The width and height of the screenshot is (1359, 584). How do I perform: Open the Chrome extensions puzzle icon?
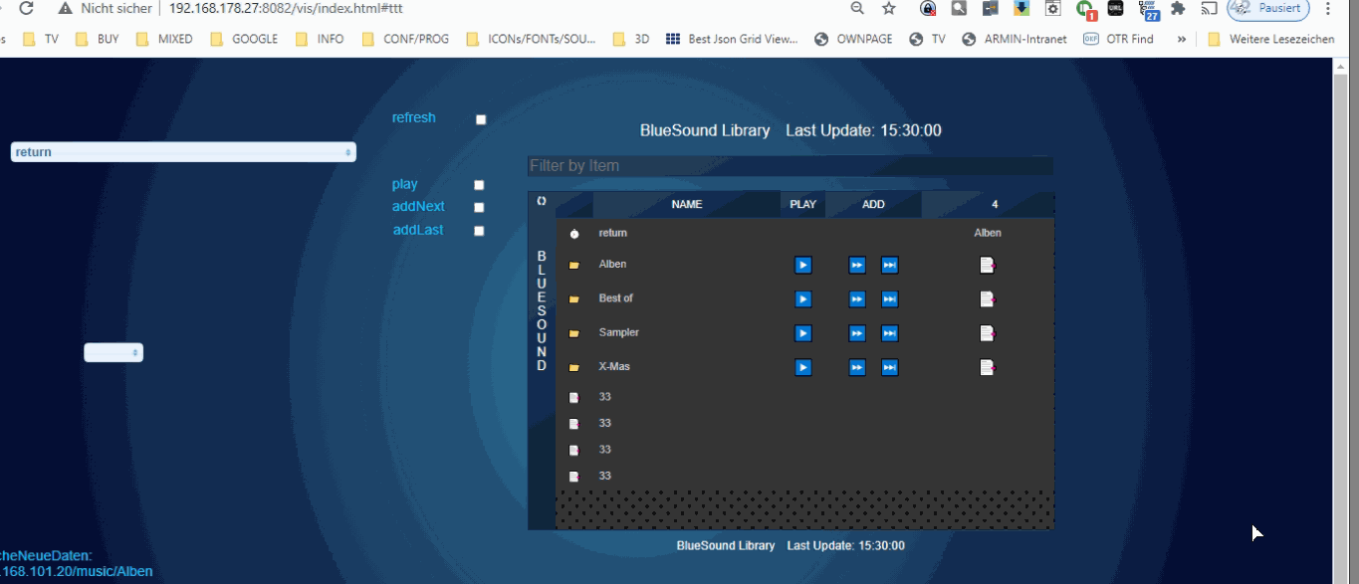pyautogui.click(x=1178, y=8)
